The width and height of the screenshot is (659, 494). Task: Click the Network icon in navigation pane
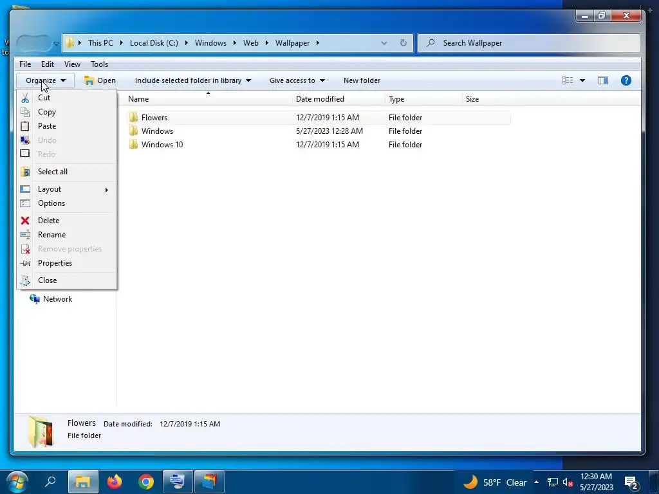click(35, 299)
